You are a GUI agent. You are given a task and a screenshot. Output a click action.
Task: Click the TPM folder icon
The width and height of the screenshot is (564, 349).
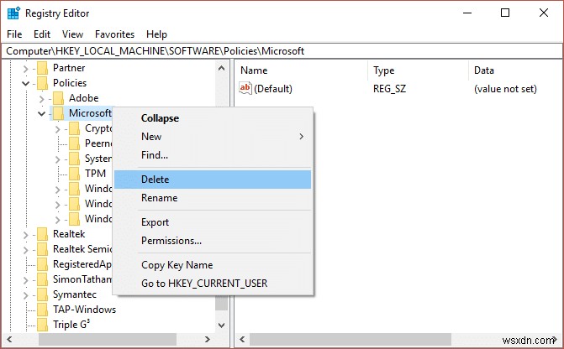point(74,174)
